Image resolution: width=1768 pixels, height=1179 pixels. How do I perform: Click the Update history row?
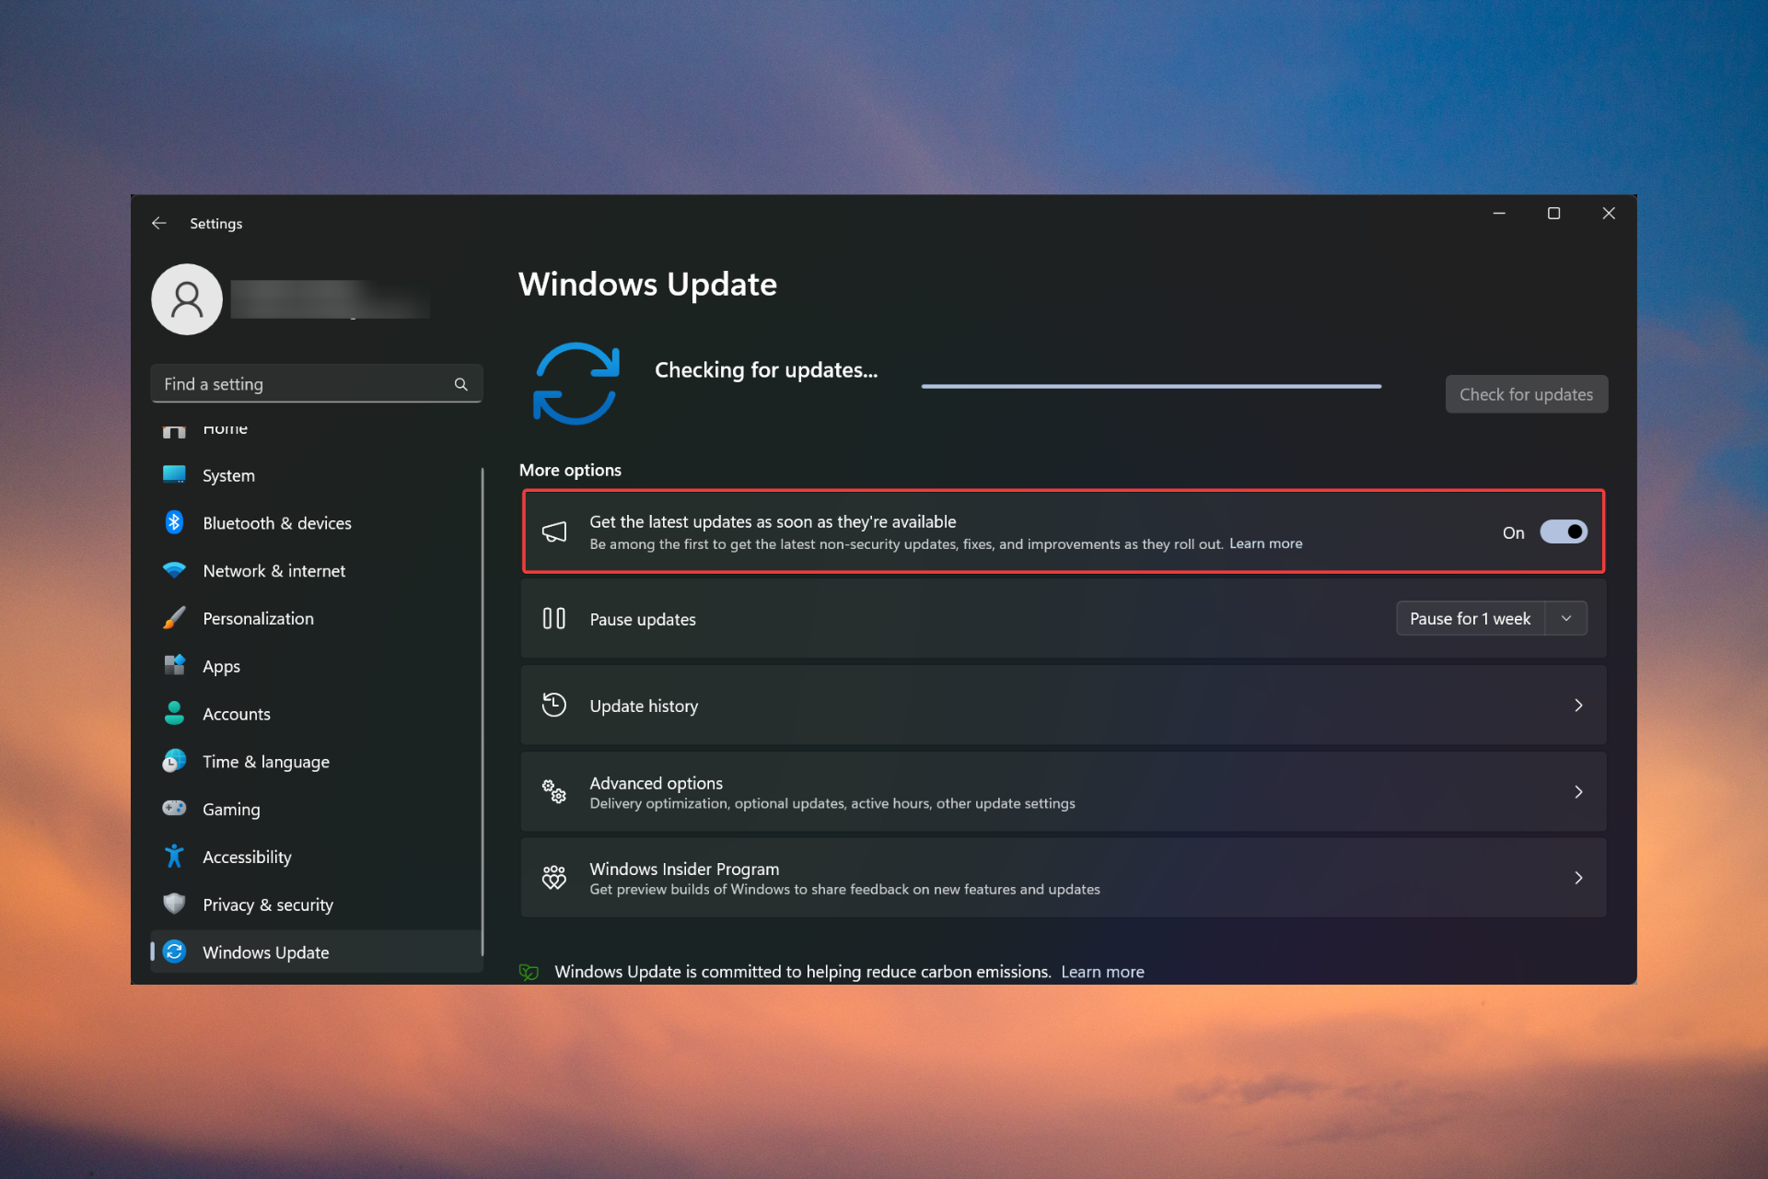tap(1058, 706)
